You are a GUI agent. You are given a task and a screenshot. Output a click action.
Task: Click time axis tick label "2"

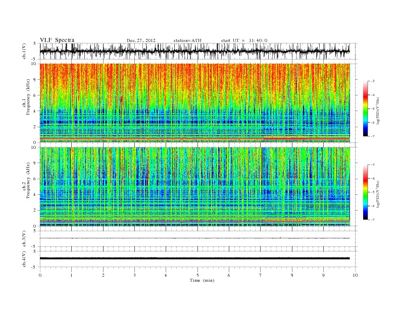click(103, 275)
